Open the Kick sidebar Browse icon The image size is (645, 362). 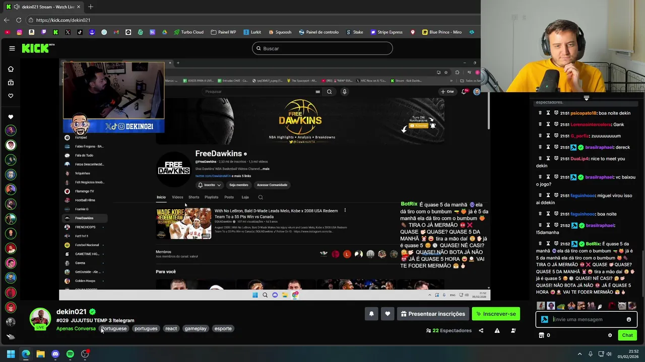pyautogui.click(x=11, y=82)
